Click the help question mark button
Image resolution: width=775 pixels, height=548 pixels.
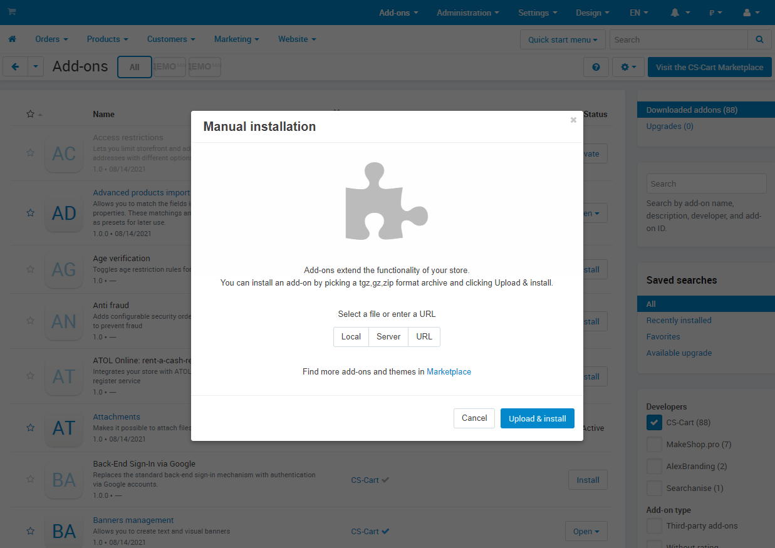[x=596, y=67]
